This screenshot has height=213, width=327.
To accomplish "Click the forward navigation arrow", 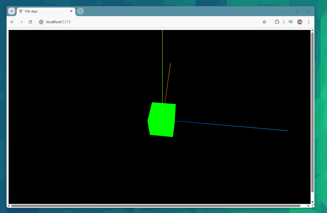I will pos(21,22).
